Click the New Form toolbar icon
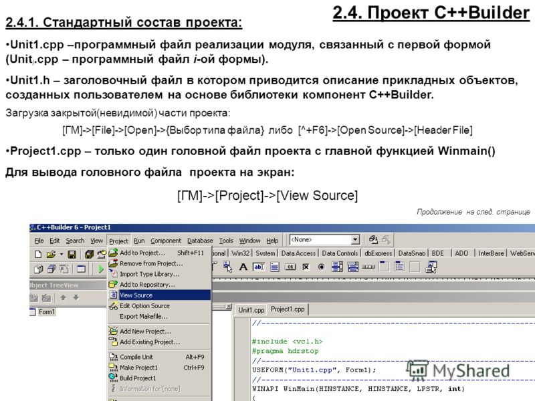This screenshot has width=535, height=401. click(81, 269)
